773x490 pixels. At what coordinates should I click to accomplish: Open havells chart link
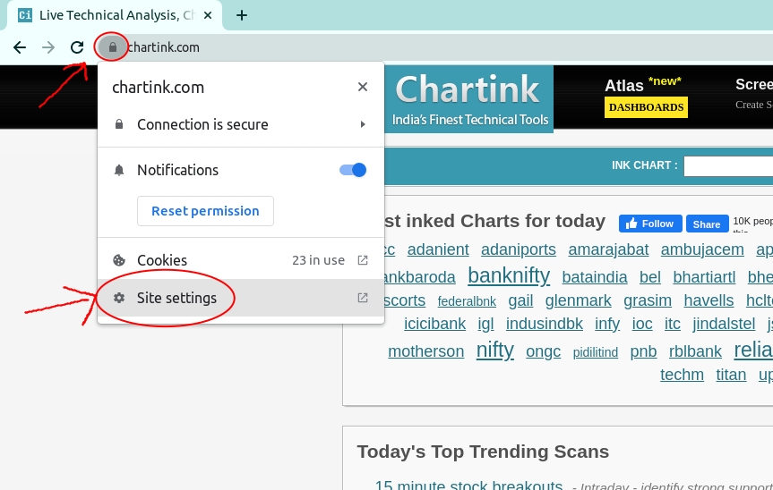709,300
